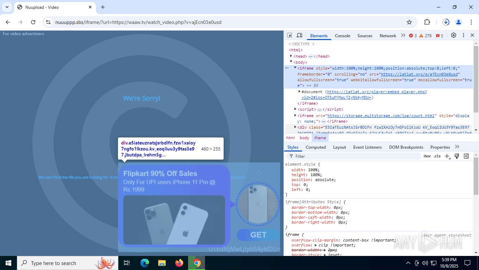The width and height of the screenshot is (479, 270).
Task: Click the For video advertisers link
Action: pyautogui.click(x=23, y=34)
